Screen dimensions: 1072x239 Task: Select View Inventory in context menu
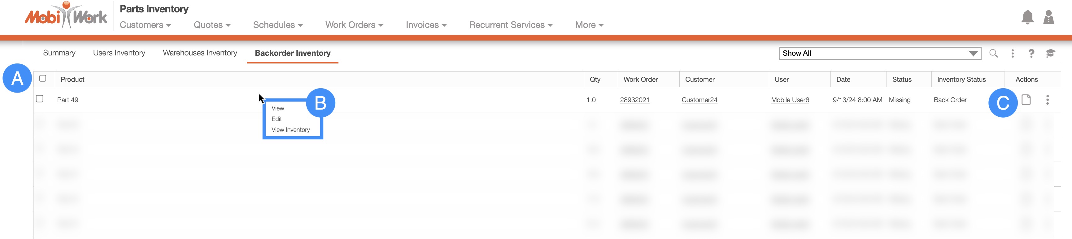click(x=290, y=130)
